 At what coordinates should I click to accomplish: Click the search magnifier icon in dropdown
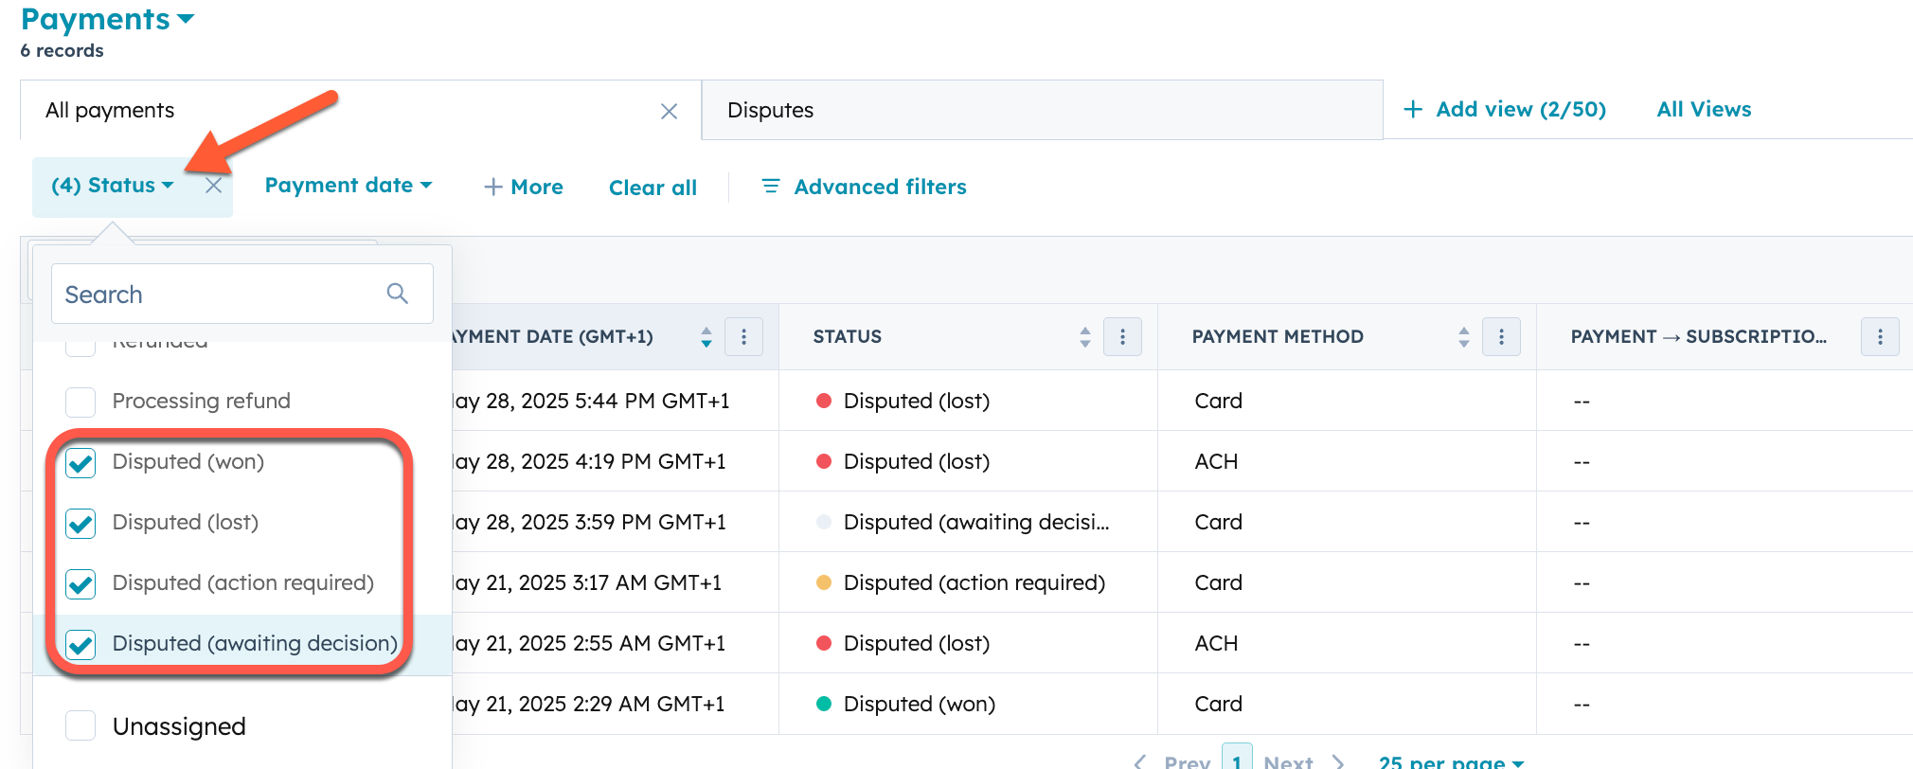point(398,294)
